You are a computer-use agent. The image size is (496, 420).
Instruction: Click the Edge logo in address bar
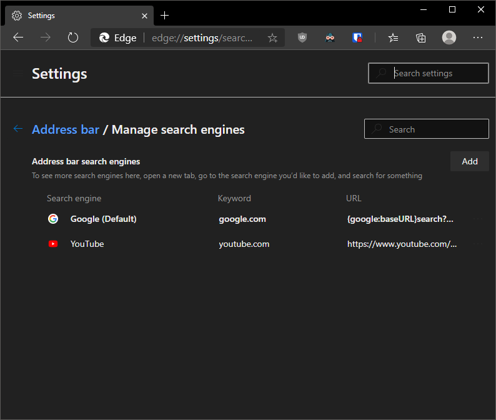pos(104,38)
